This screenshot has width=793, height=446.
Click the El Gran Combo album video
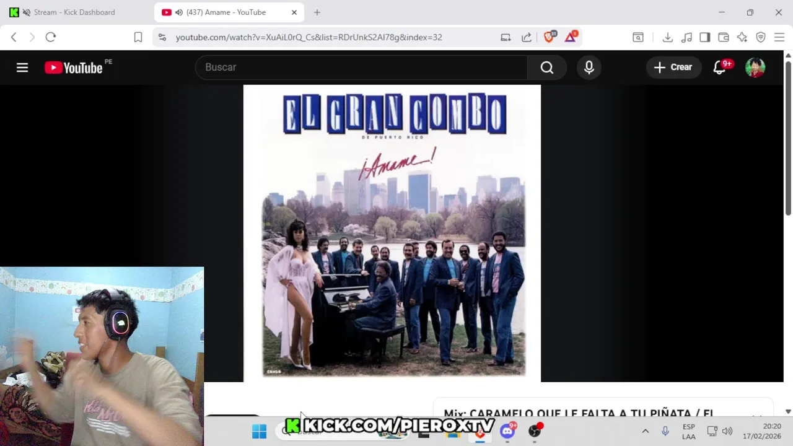coord(392,233)
